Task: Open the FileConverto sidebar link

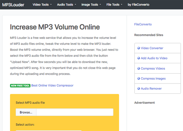Action: point(143,24)
